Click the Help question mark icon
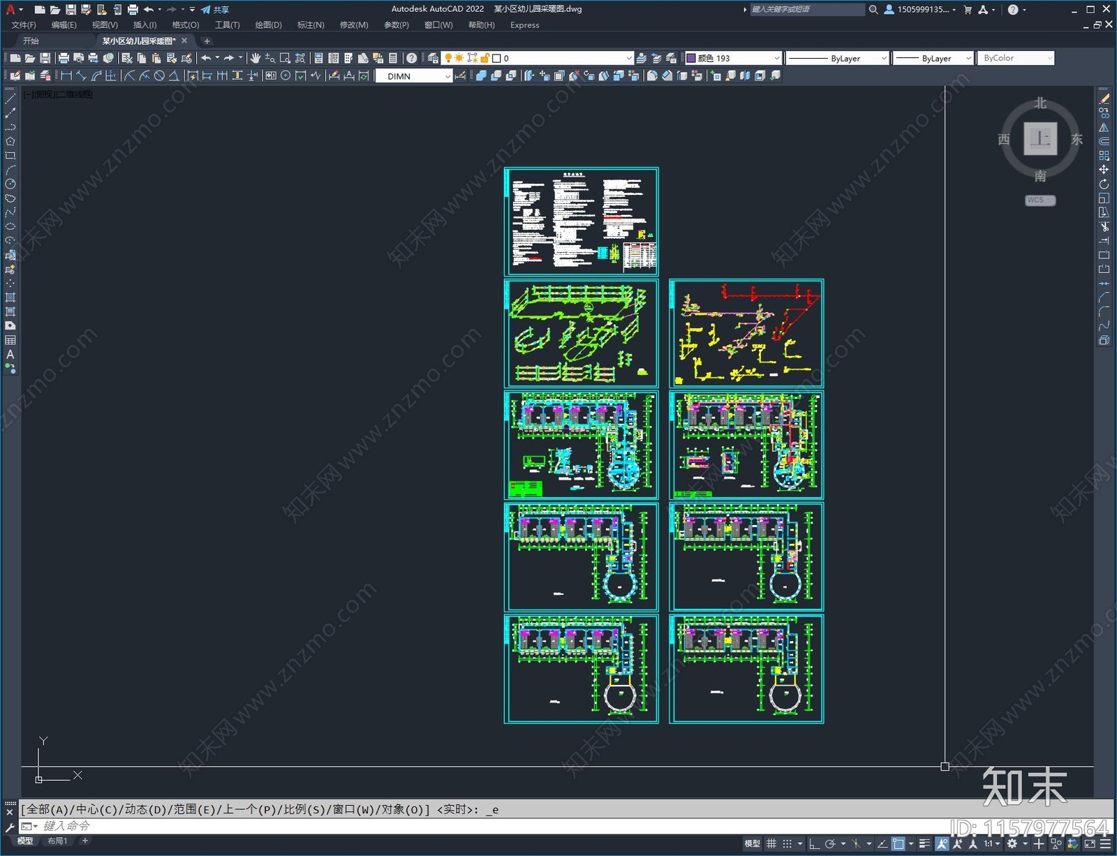 click(x=412, y=58)
